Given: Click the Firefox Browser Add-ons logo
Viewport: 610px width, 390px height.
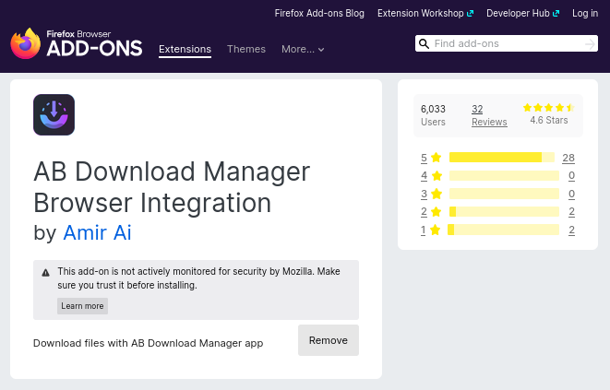Looking at the screenshot, I should click(77, 43).
